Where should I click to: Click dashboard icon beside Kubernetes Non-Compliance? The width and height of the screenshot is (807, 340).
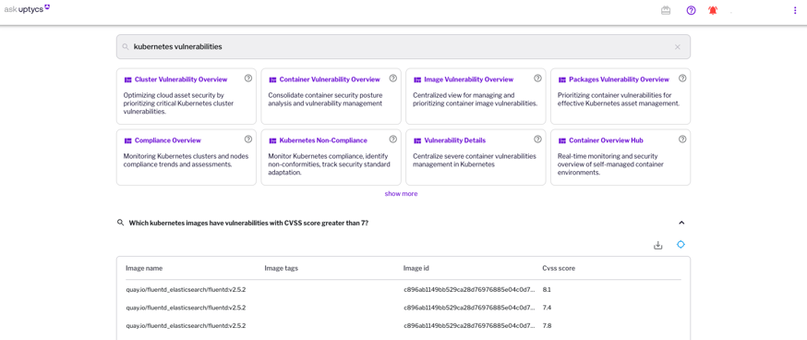(272, 140)
